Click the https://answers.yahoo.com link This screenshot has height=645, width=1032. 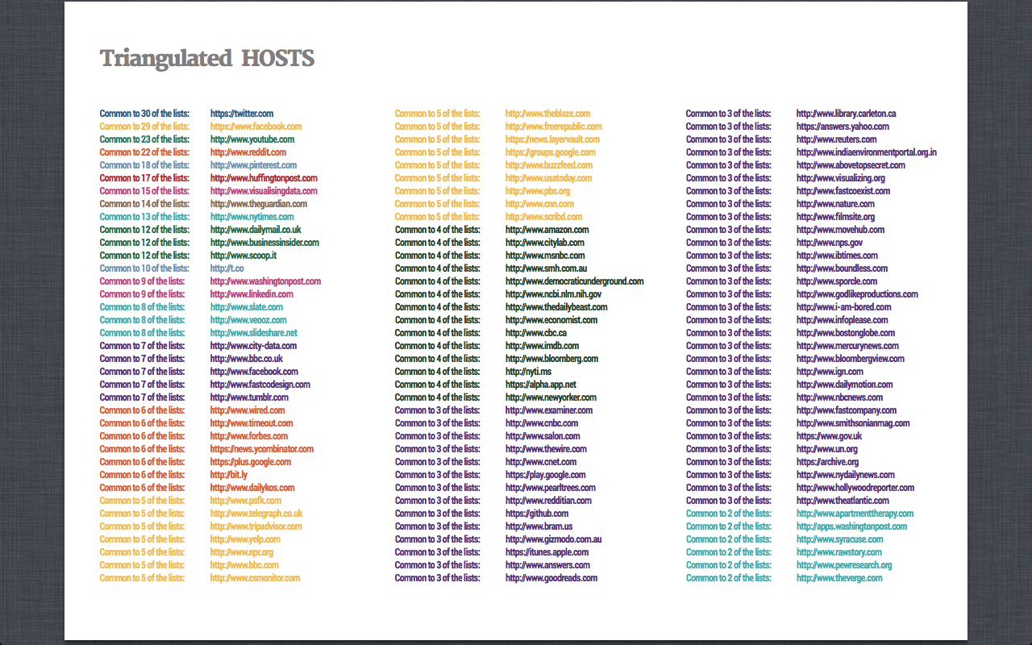[843, 127]
